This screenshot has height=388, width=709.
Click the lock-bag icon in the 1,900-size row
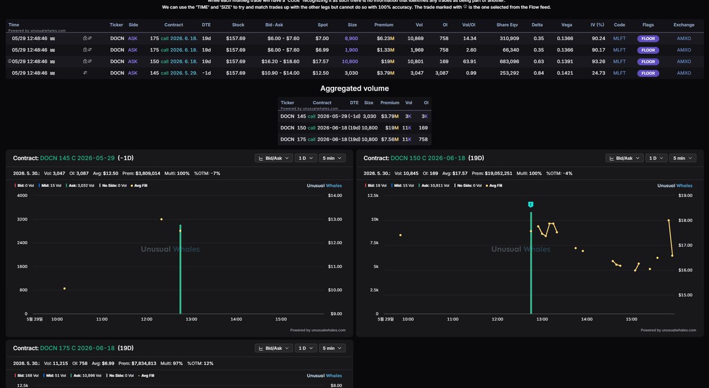(85, 50)
